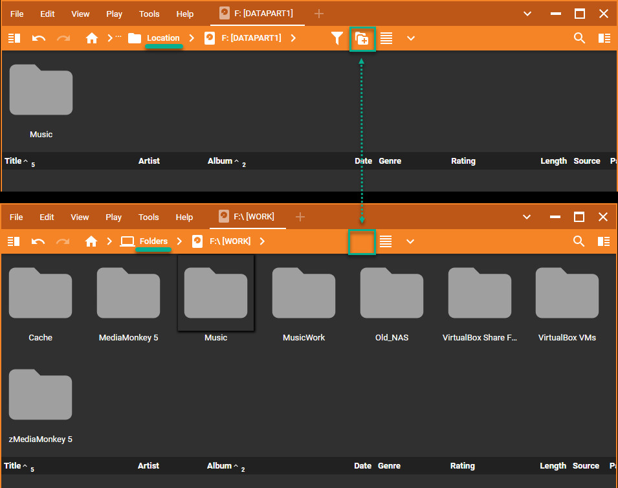
Task: Toggle the left panel icon in the top window
Action: point(14,38)
